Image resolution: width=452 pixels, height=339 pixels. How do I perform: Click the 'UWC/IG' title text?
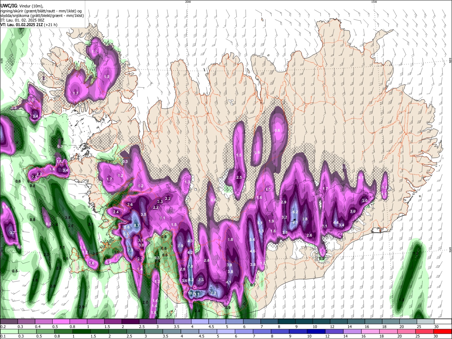point(8,5)
